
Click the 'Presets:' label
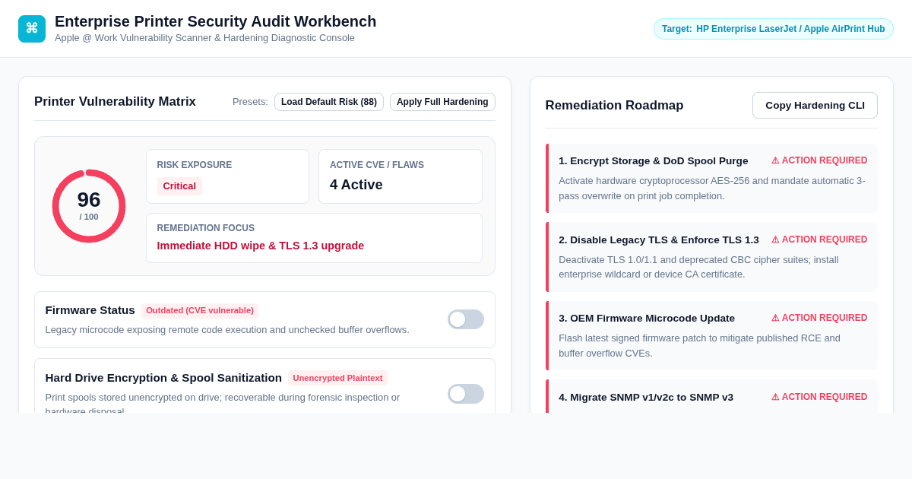point(250,102)
